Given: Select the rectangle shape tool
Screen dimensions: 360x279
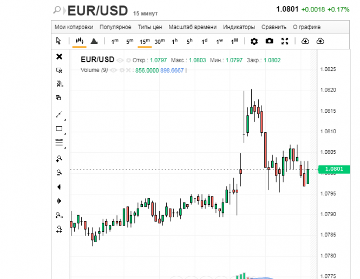Looking at the screenshot, I should (x=59, y=129).
